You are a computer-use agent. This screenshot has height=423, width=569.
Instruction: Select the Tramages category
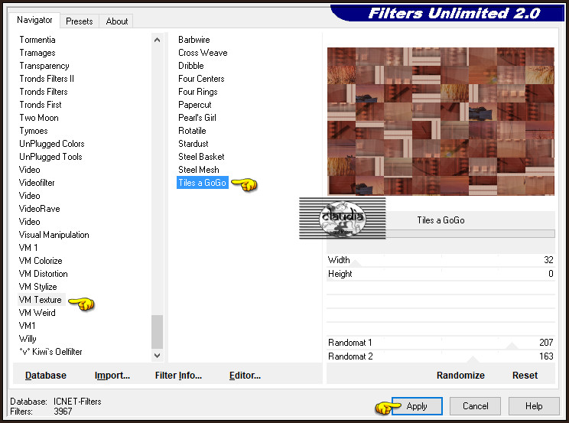pyautogui.click(x=37, y=53)
